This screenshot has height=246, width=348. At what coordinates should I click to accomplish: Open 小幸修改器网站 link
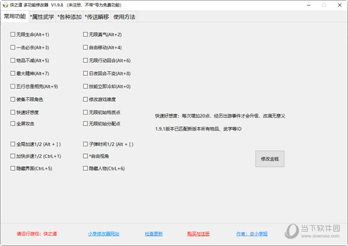104,234
